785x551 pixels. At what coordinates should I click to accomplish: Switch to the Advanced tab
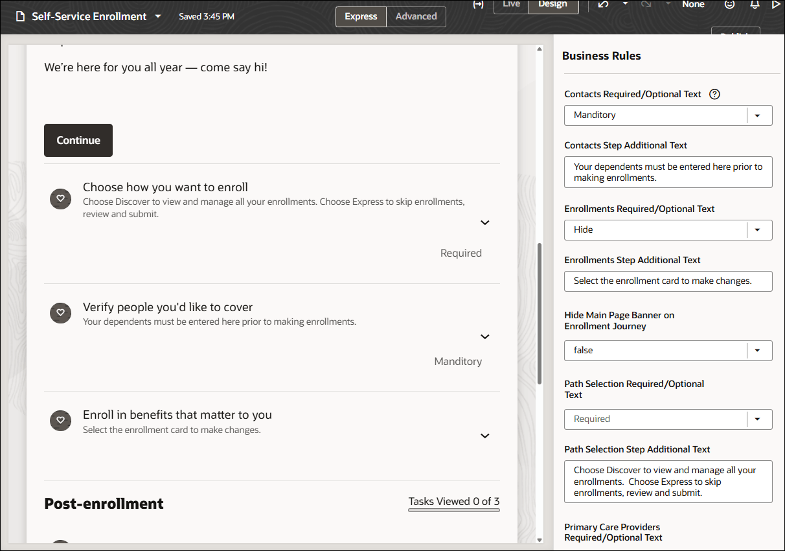click(416, 17)
